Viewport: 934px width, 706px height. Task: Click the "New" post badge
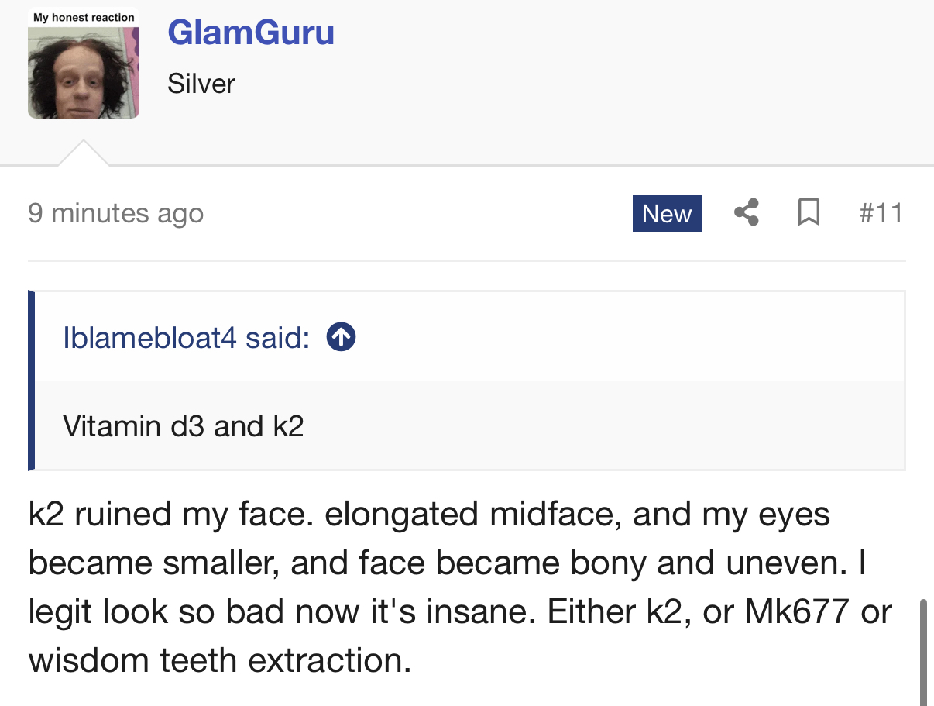coord(667,213)
